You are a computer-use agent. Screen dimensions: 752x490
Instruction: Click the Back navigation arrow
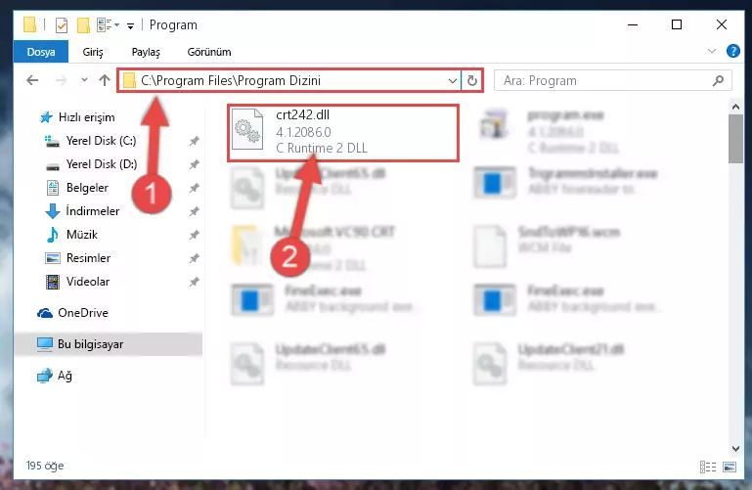pos(32,80)
